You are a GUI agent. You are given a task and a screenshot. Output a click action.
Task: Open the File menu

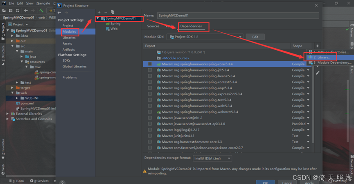11,3
